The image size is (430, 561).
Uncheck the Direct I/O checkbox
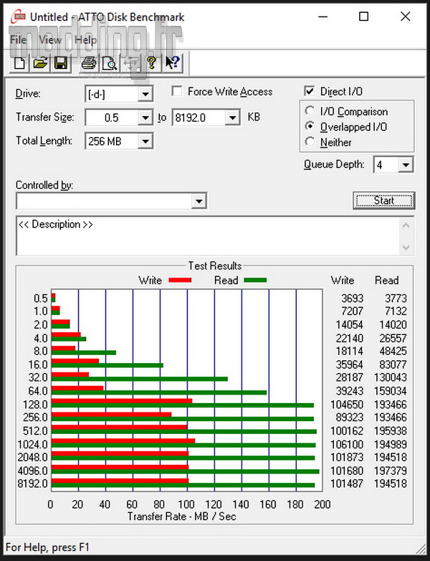pyautogui.click(x=309, y=91)
